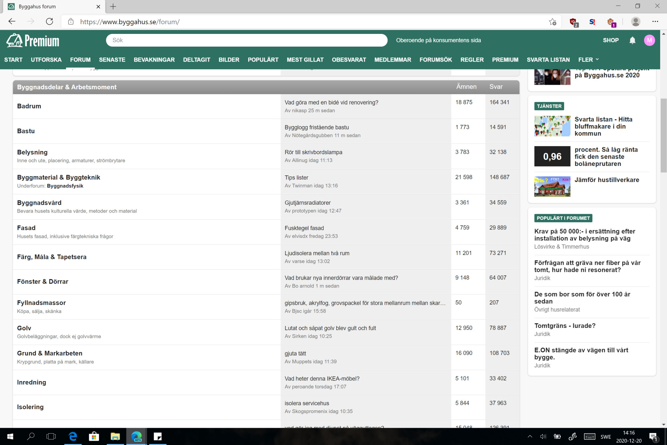Viewport: 667px width, 445px height.
Task: Show hidden system tray icons
Action: [x=530, y=437]
